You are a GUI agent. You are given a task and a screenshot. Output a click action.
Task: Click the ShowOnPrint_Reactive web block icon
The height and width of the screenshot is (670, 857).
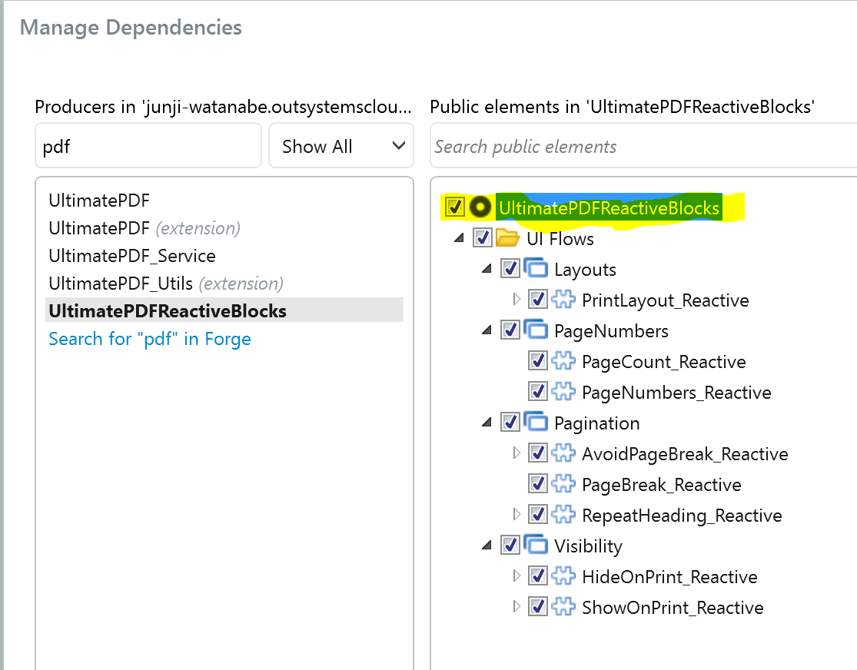564,607
